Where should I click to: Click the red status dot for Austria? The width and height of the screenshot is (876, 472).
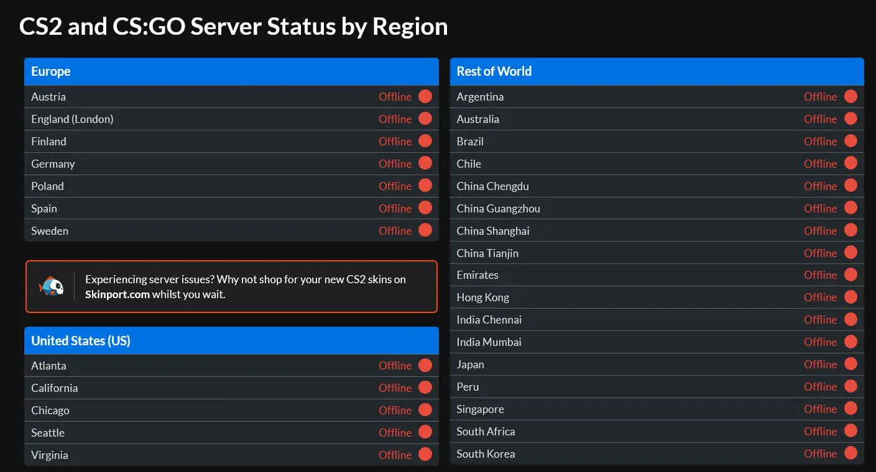(x=425, y=96)
